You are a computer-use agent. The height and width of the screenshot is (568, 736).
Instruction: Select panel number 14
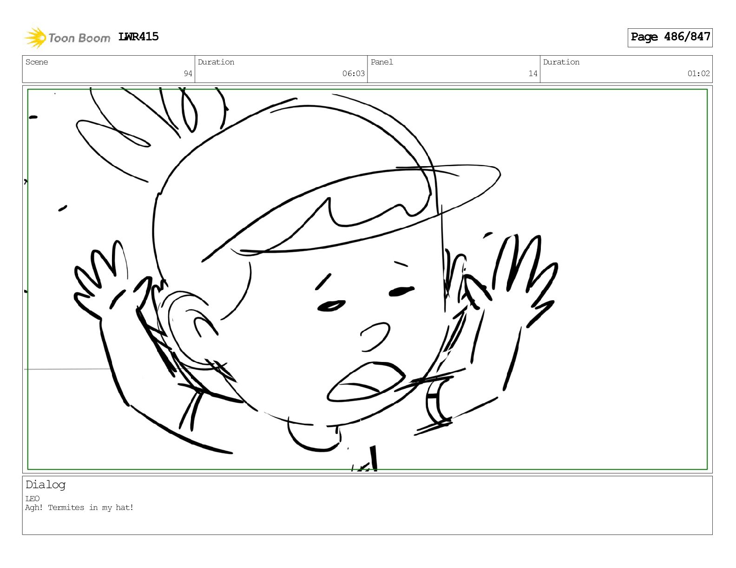coord(533,73)
